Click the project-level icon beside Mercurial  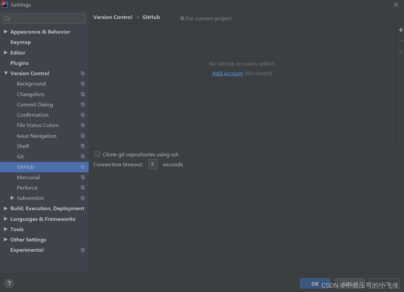[x=83, y=177]
